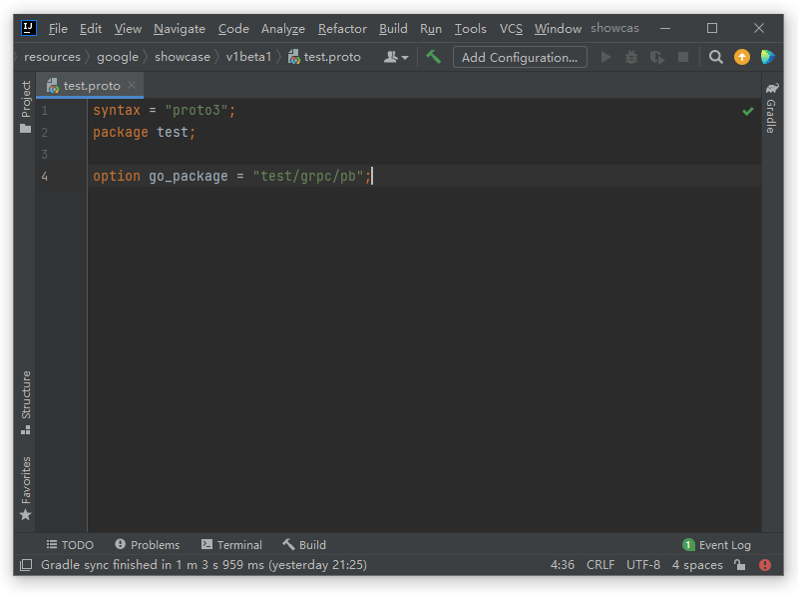Viewport: 798px width, 599px height.
Task: Click the orange update arrow icon
Action: (742, 57)
